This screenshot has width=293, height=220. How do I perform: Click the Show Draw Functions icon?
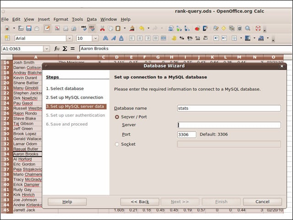[x=205, y=28]
